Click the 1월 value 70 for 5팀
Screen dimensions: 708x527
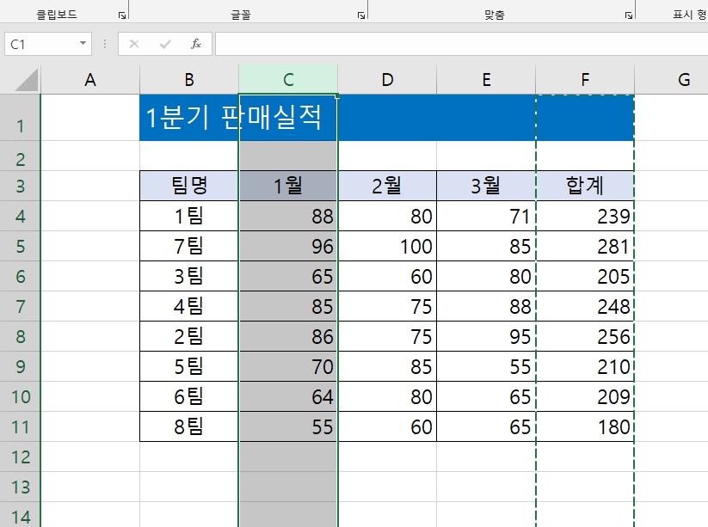[288, 366]
